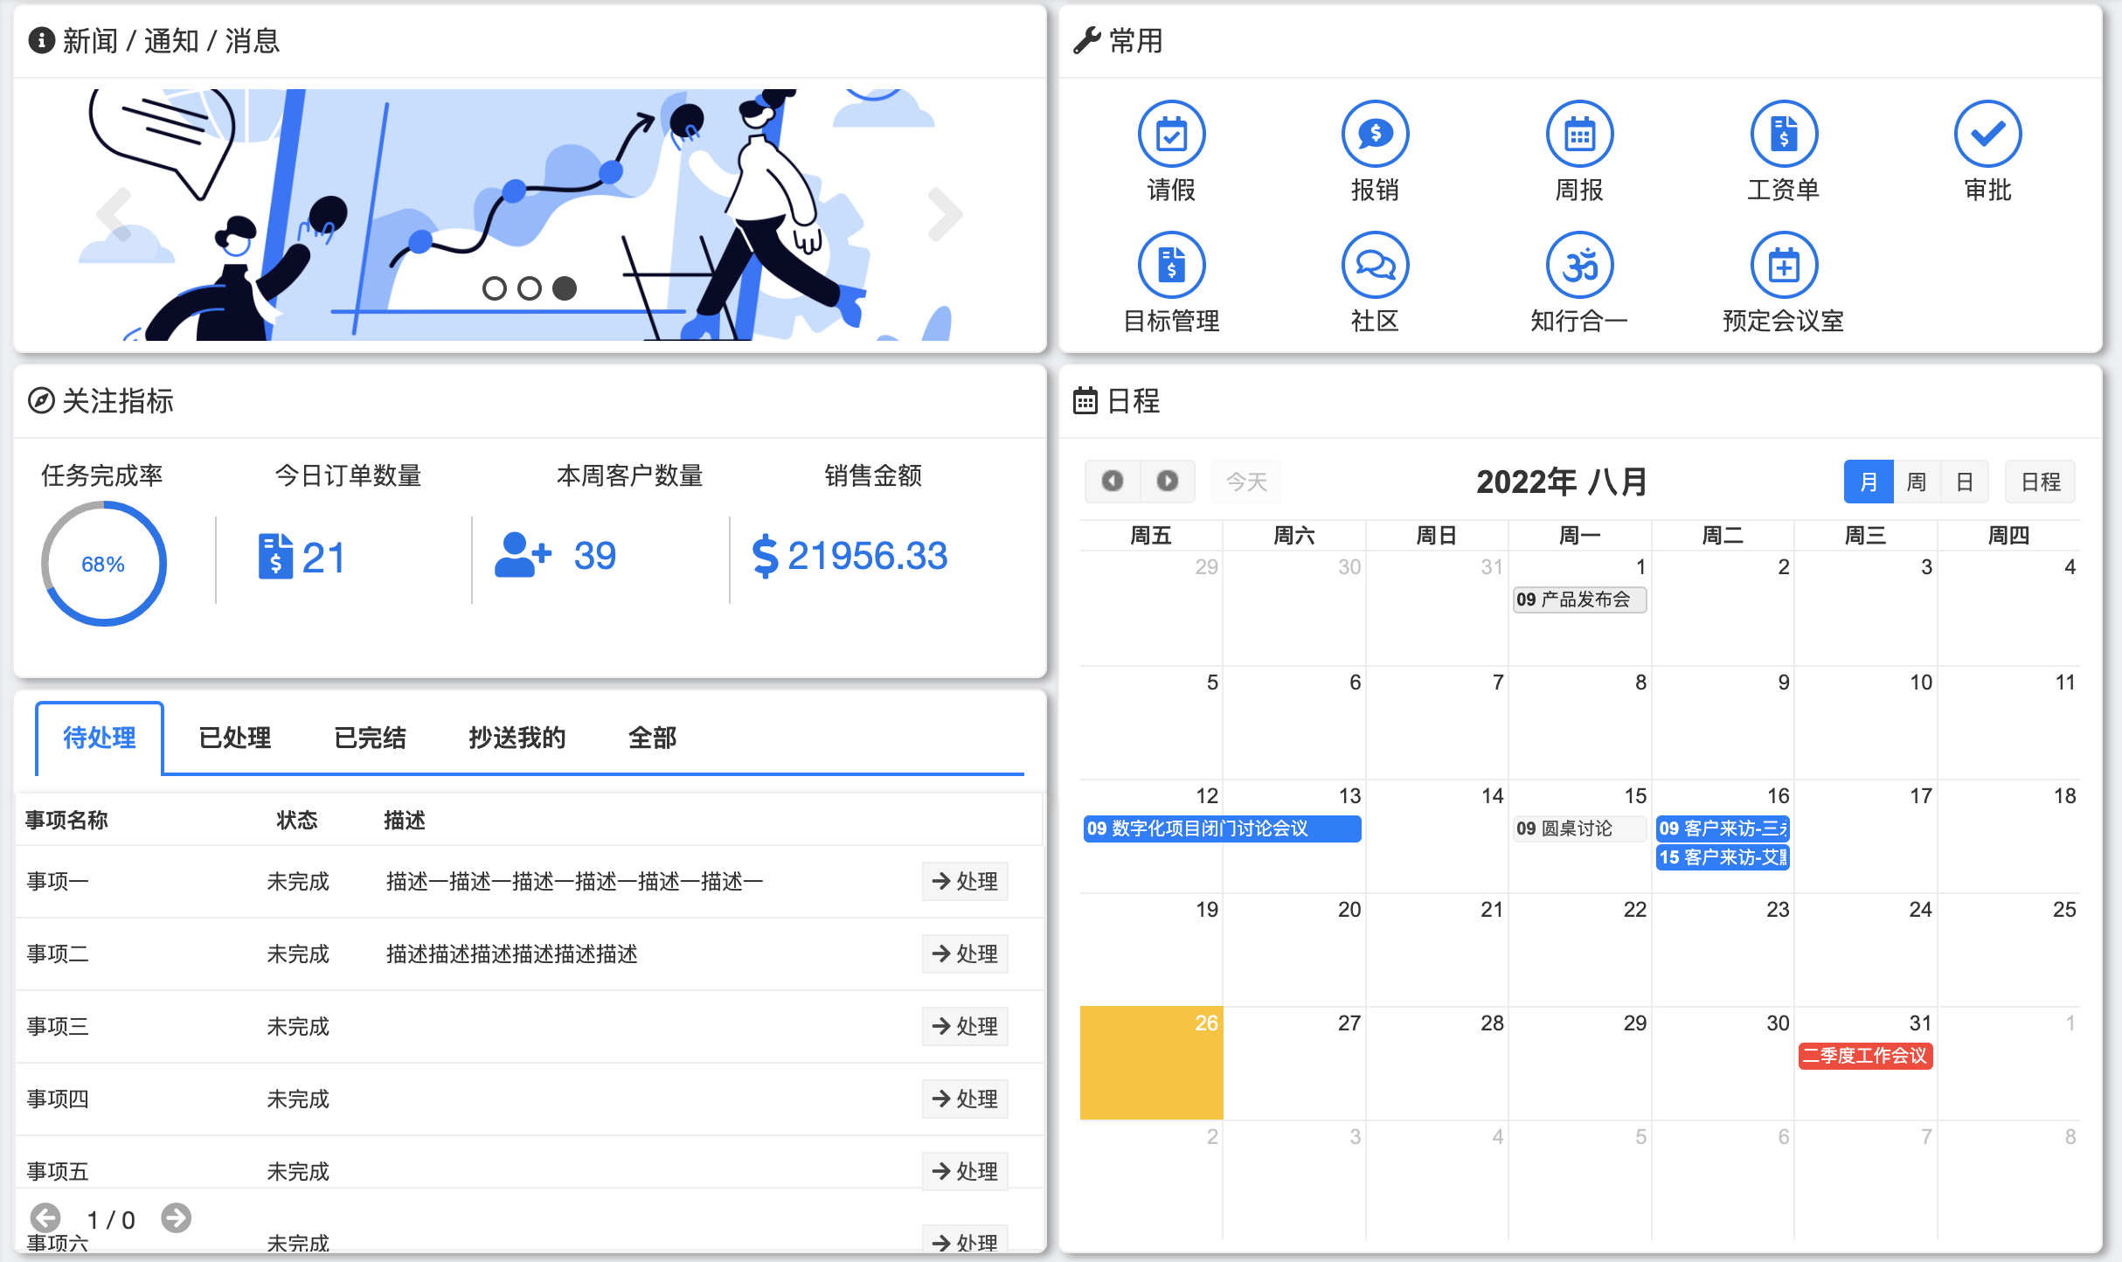Select the second carousel indicator dot
Viewport: 2122px width, 1262px height.
pyautogui.click(x=530, y=288)
